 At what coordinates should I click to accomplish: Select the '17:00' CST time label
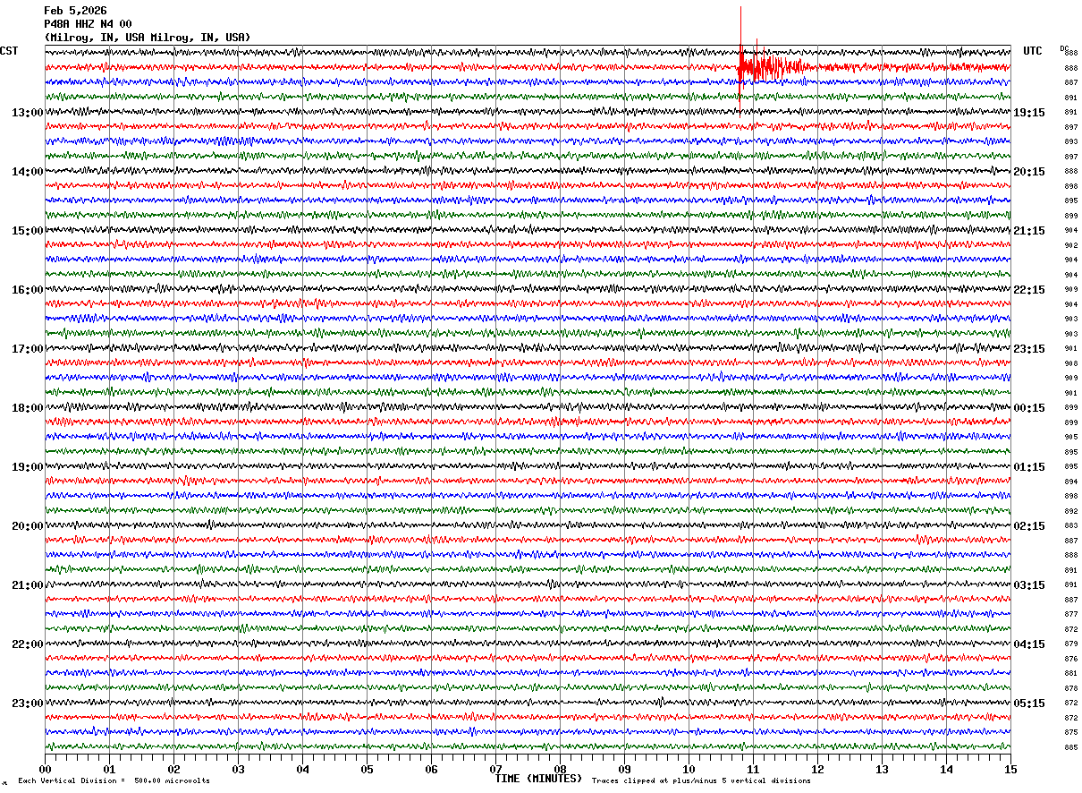point(27,349)
